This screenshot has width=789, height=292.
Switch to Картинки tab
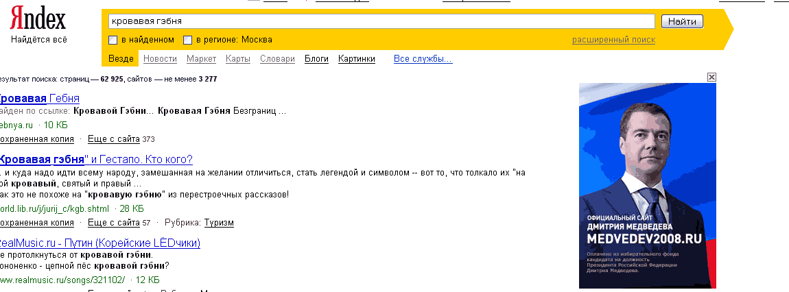click(x=356, y=59)
